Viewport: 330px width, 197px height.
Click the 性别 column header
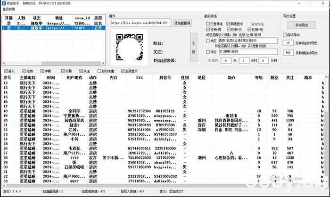click(x=185, y=78)
